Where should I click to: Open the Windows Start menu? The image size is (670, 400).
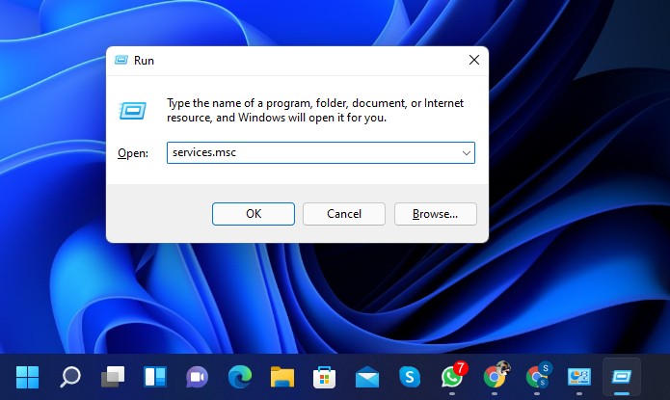(x=27, y=377)
